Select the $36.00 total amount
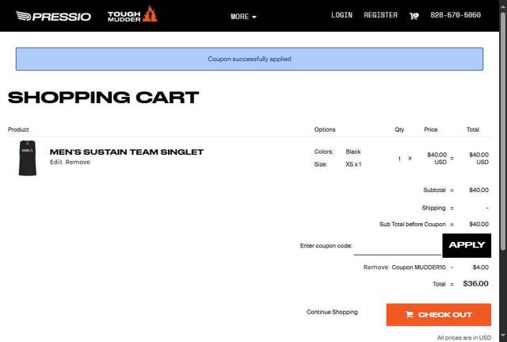 coord(475,284)
